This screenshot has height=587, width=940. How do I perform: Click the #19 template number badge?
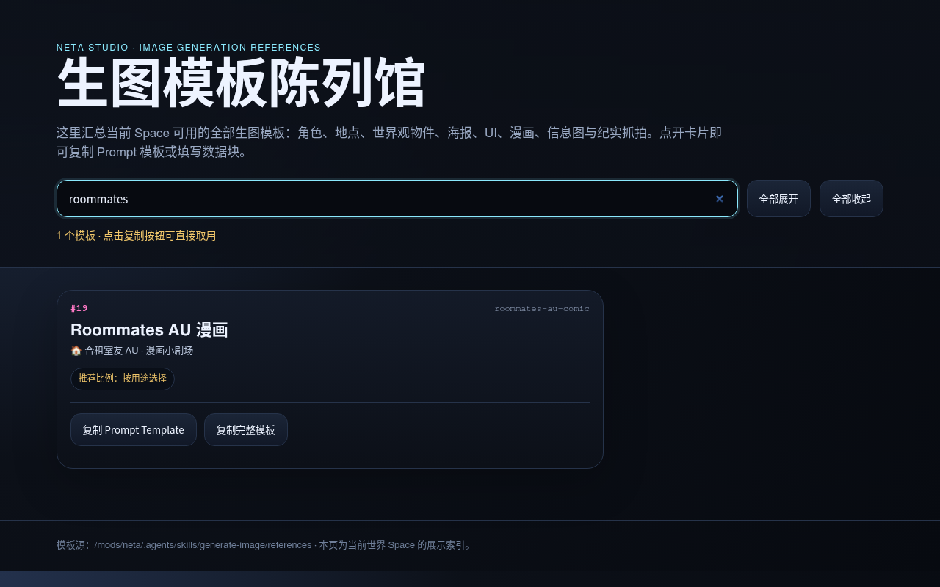click(x=79, y=308)
